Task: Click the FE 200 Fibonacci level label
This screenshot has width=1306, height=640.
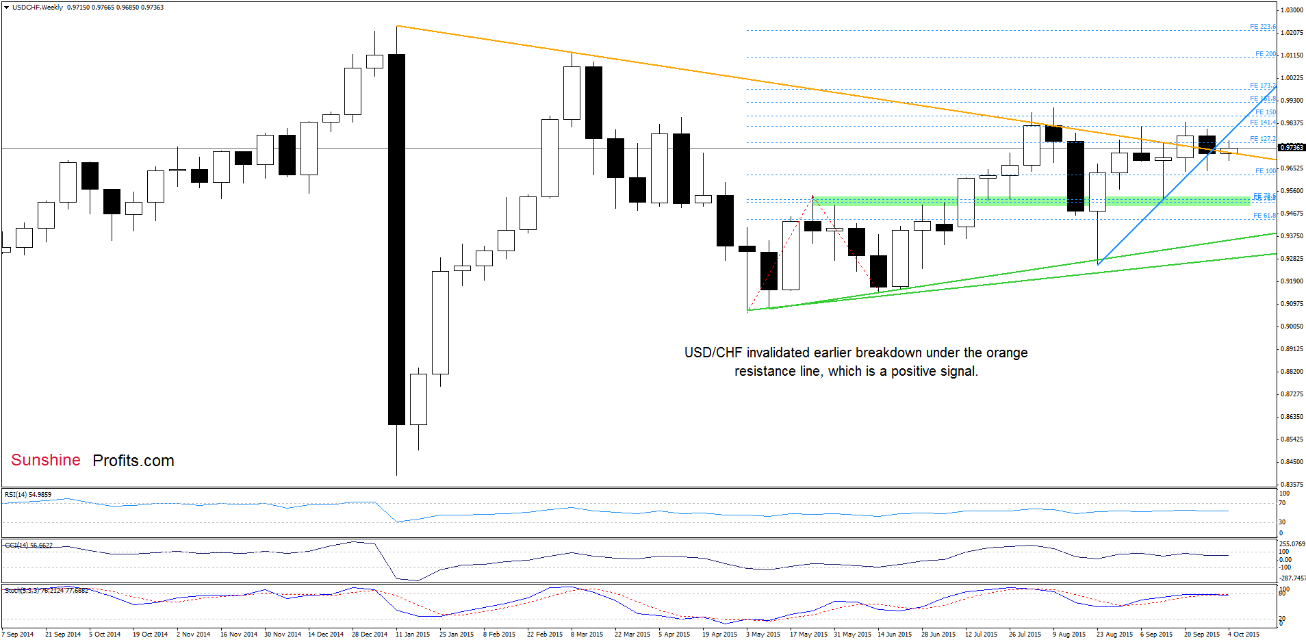Action: [1266, 54]
